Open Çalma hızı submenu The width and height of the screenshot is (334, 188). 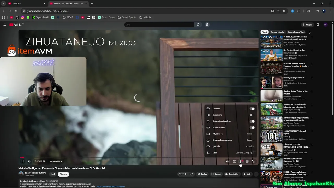point(230,146)
